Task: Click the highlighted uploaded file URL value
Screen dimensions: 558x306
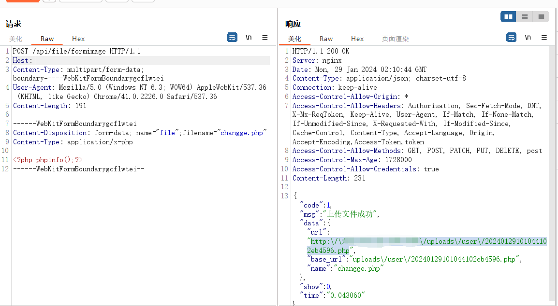Action: 426,246
